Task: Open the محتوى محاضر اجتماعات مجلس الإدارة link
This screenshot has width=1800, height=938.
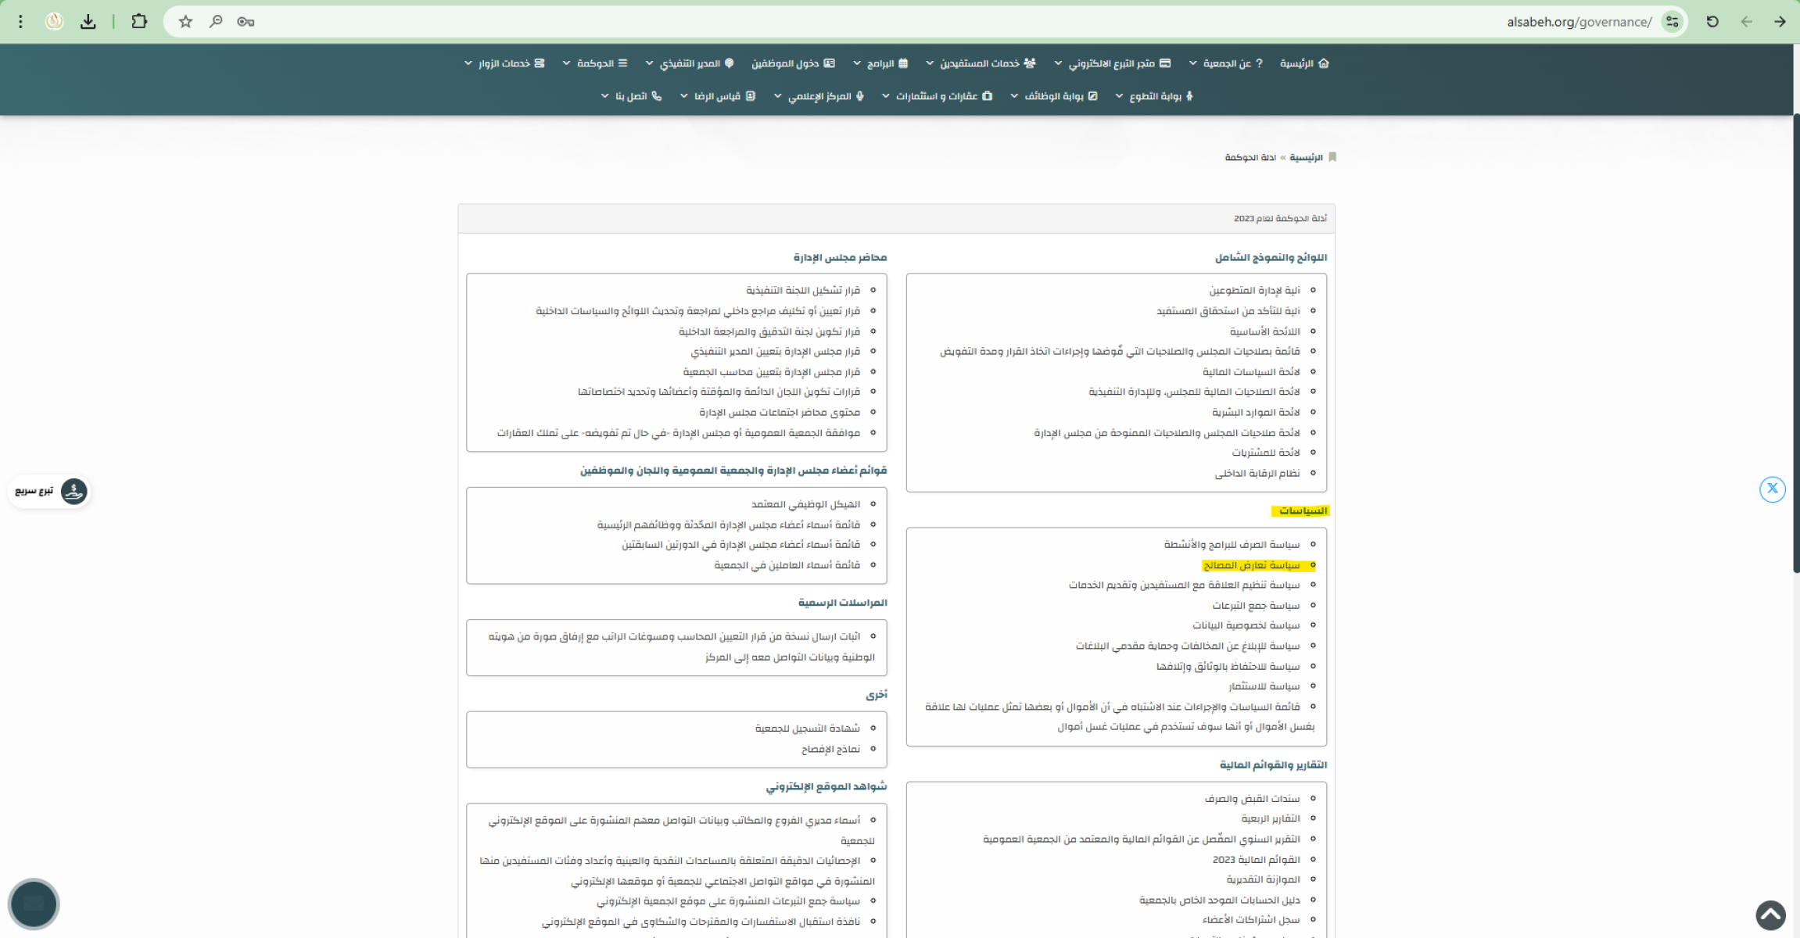Action: click(x=780, y=413)
